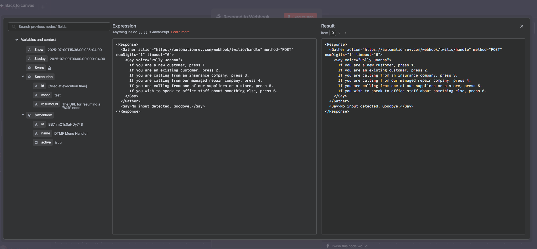Image resolution: width=537 pixels, height=249 pixels.
Task: Click the Learn more link
Action: tap(180, 32)
